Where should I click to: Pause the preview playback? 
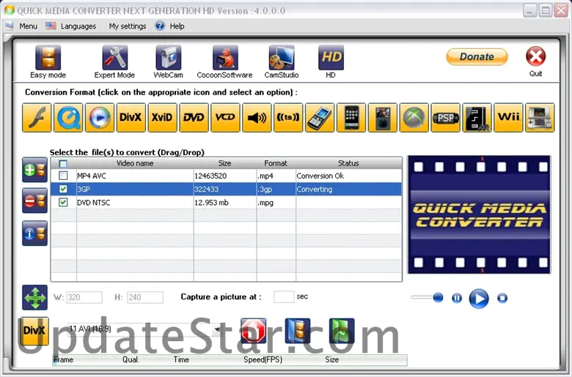(x=457, y=298)
